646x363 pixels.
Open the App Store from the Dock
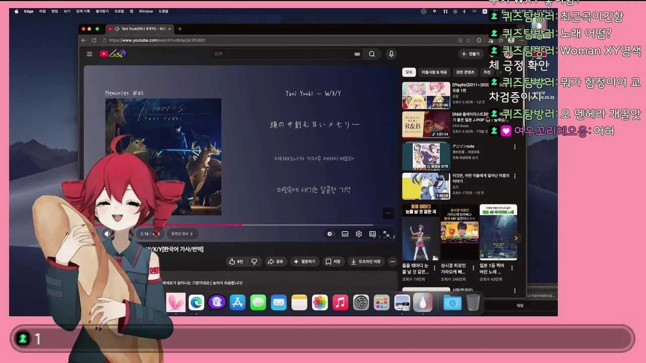pyautogui.click(x=237, y=302)
